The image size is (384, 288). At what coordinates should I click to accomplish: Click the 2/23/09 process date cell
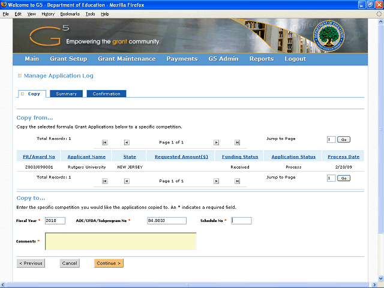(x=344, y=167)
